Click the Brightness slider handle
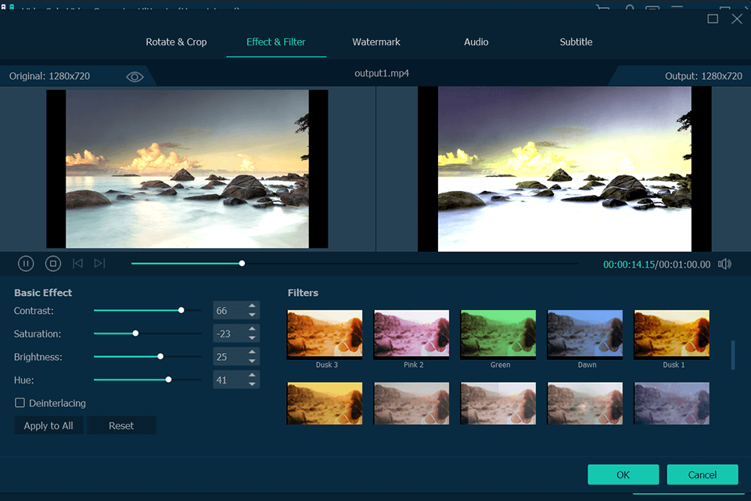Viewport: 751px width, 501px height. [160, 356]
